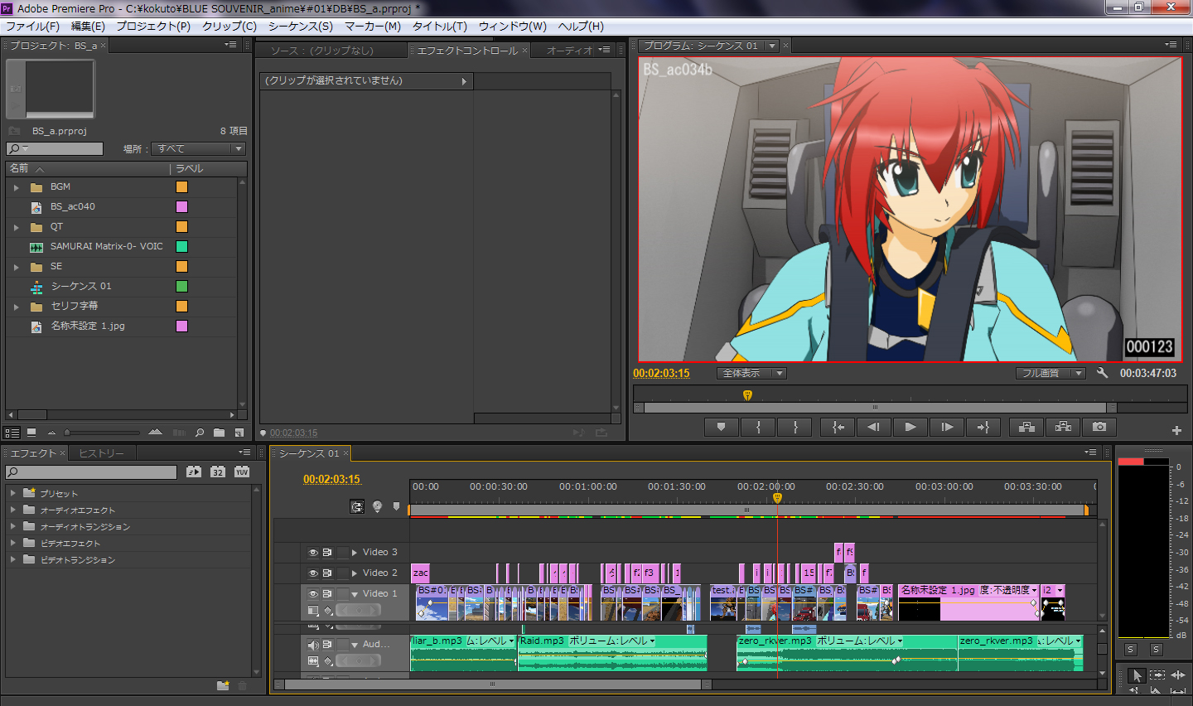Open the Program monitor button editor plus
This screenshot has height=706, width=1193.
coord(1176,430)
